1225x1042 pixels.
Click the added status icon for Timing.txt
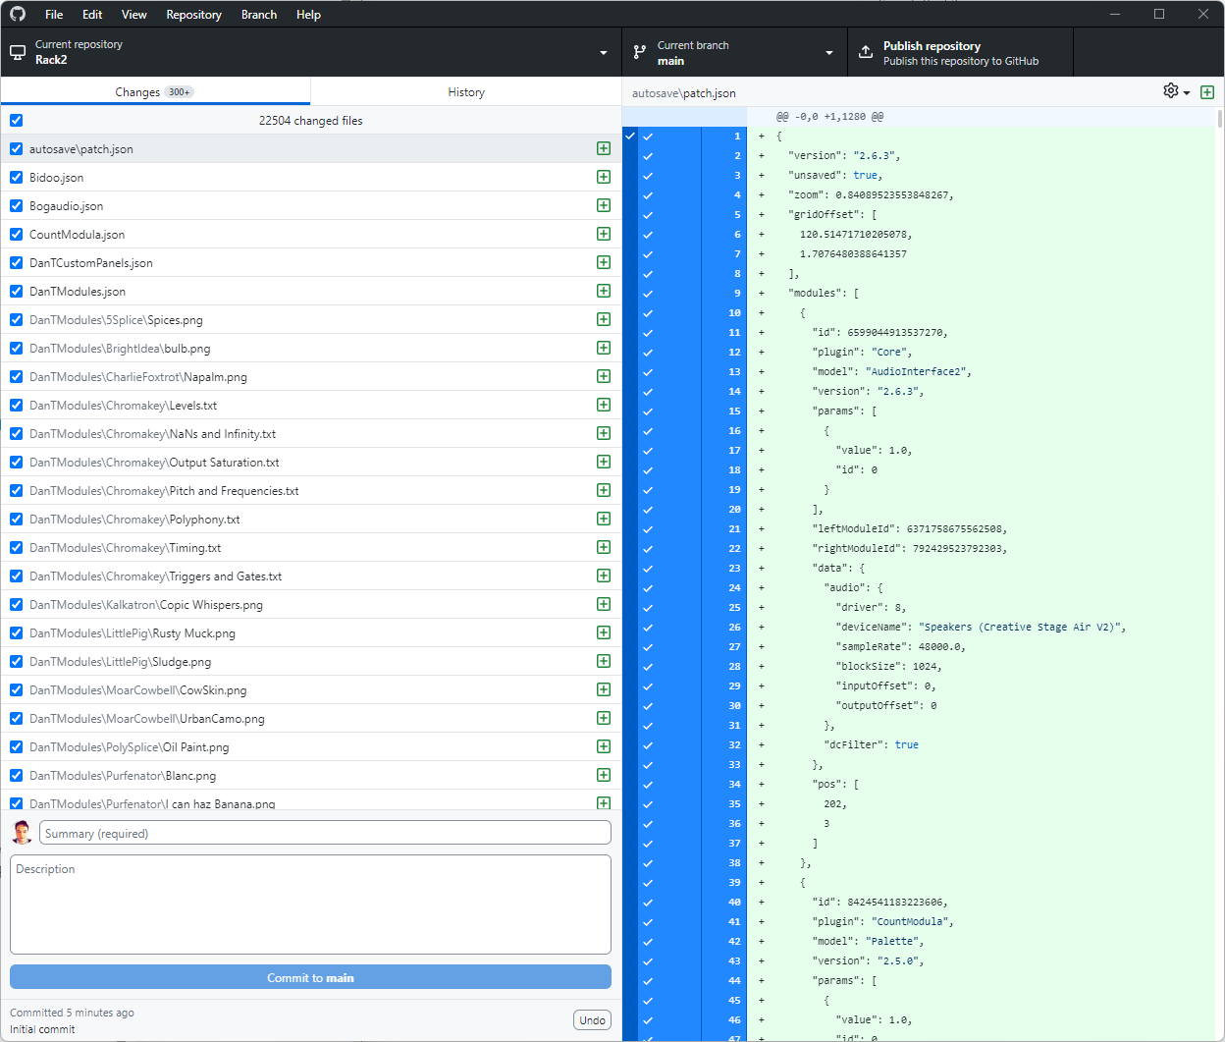[604, 547]
